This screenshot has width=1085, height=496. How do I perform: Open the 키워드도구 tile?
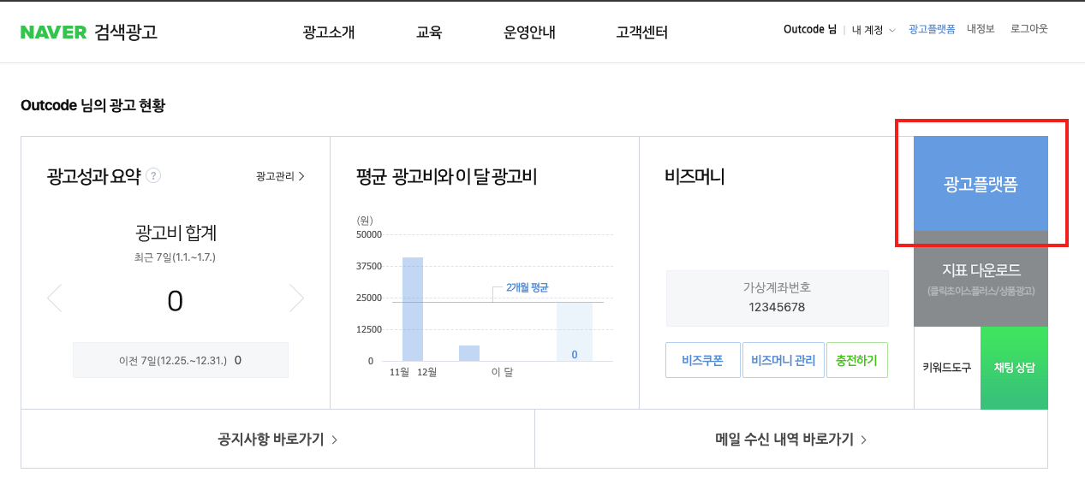pos(946,368)
